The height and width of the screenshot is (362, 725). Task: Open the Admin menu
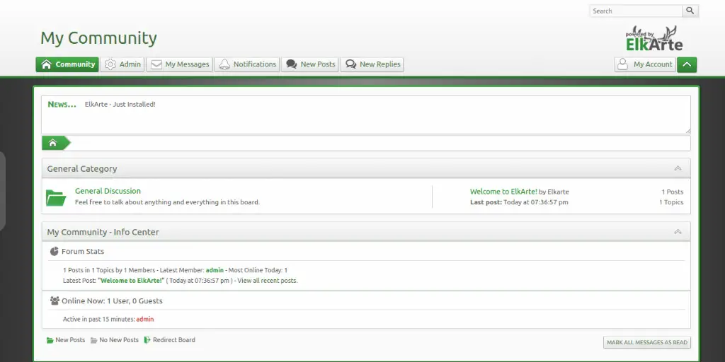pyautogui.click(x=122, y=64)
